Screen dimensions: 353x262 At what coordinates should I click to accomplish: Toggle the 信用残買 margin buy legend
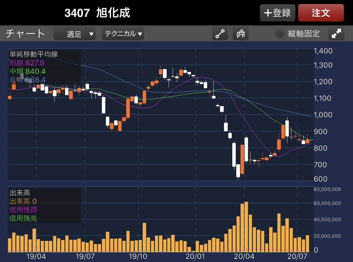(x=23, y=210)
